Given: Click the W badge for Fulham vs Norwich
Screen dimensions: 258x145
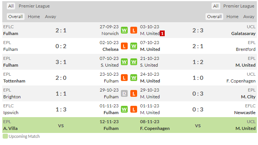Looking at the screenshot, I should click(x=124, y=31).
